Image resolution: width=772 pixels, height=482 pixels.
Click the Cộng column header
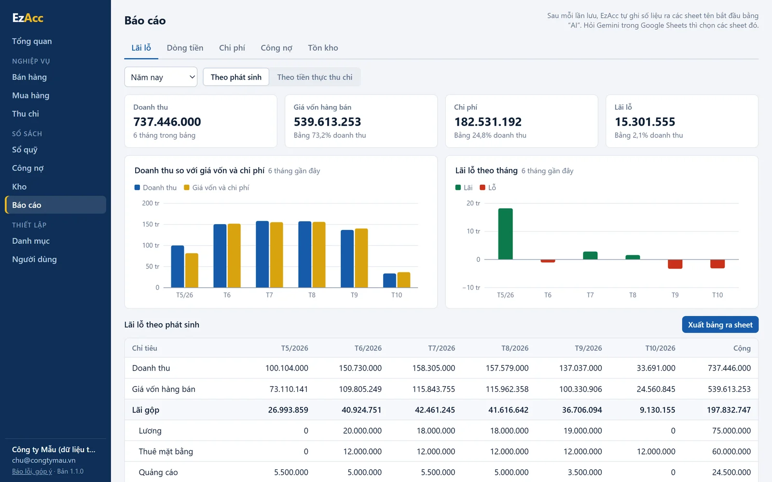pos(742,348)
